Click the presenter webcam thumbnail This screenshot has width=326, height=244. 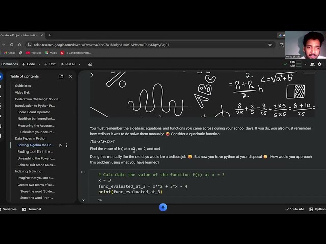point(306,45)
